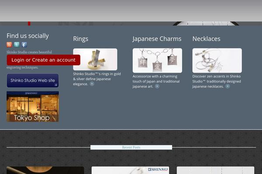The width and height of the screenshot is (262, 174).
Task: Click the arrow after Necklaces description
Action: 228,86
